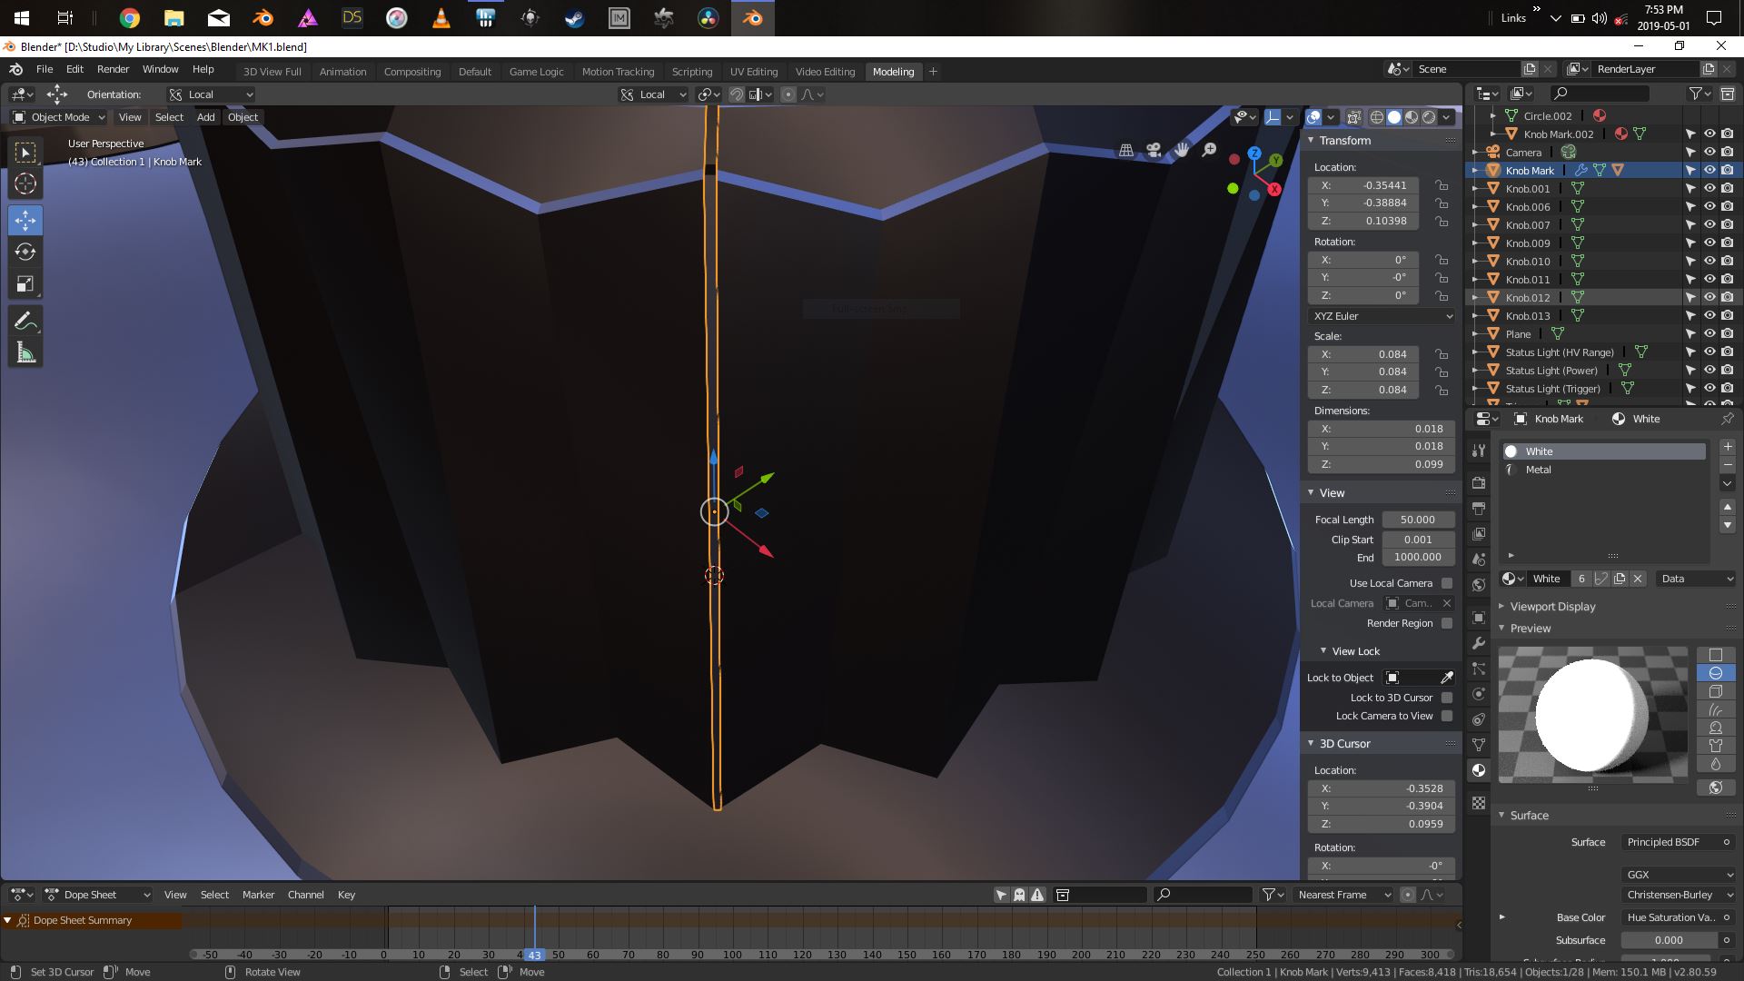Image resolution: width=1744 pixels, height=981 pixels.
Task: Open the Render menu
Action: coord(113,69)
